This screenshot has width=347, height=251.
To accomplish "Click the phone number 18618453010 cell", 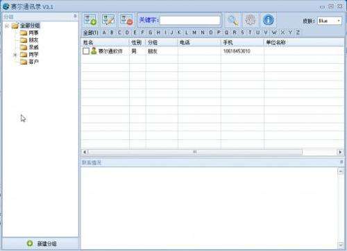I will (x=237, y=51).
